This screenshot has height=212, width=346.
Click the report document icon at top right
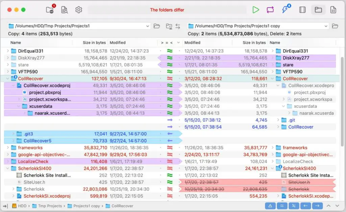click(x=333, y=10)
